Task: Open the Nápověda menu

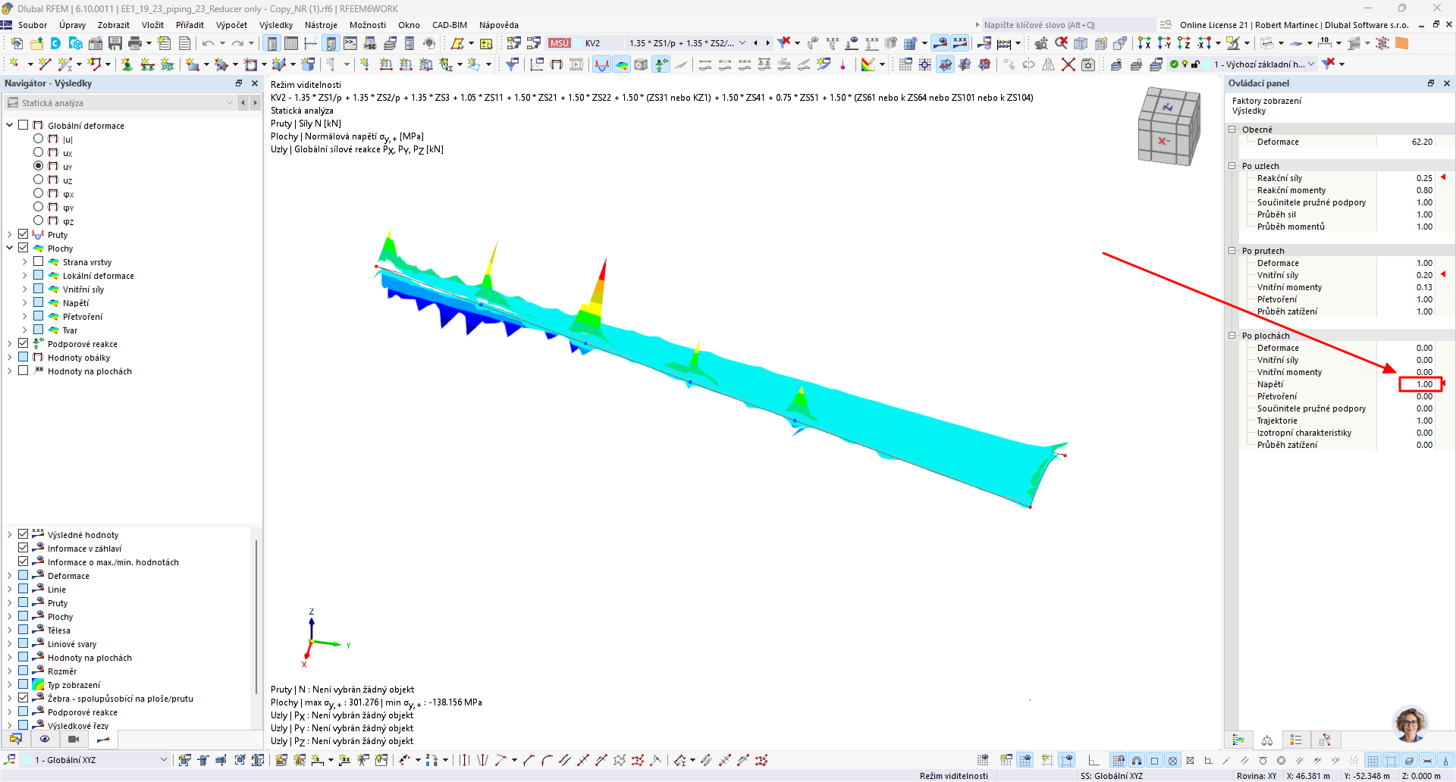Action: pos(499,25)
